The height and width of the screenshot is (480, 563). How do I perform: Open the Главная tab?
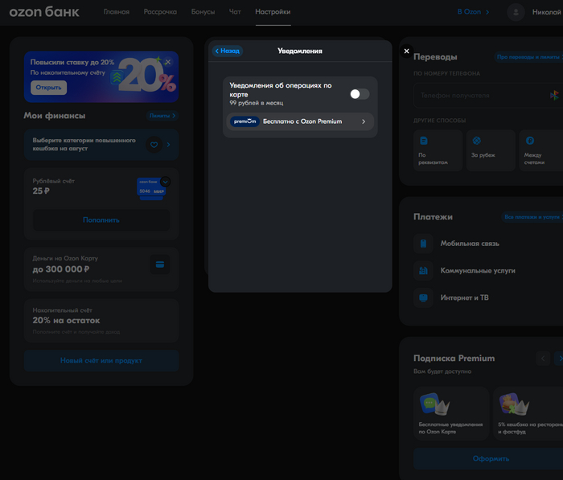coord(117,12)
